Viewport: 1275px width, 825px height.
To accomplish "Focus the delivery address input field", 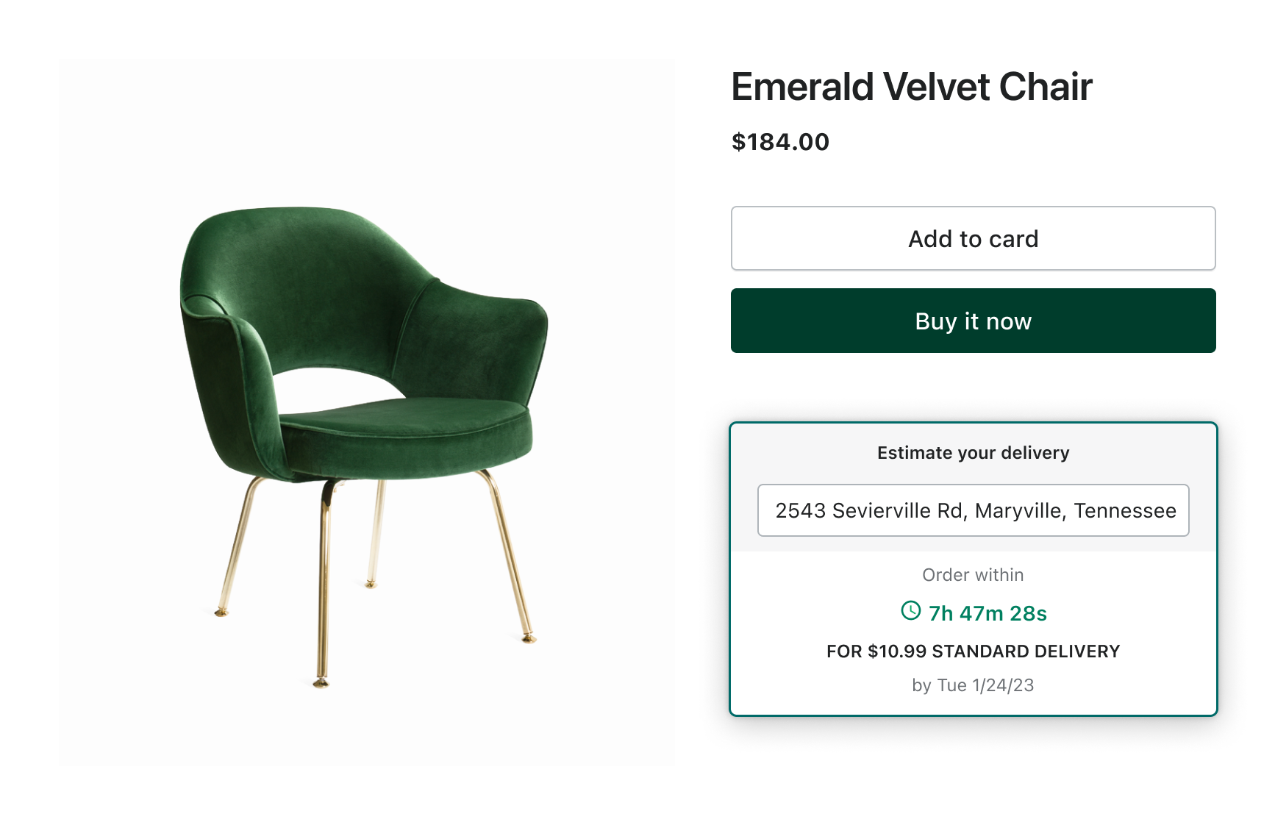I will pos(973,510).
